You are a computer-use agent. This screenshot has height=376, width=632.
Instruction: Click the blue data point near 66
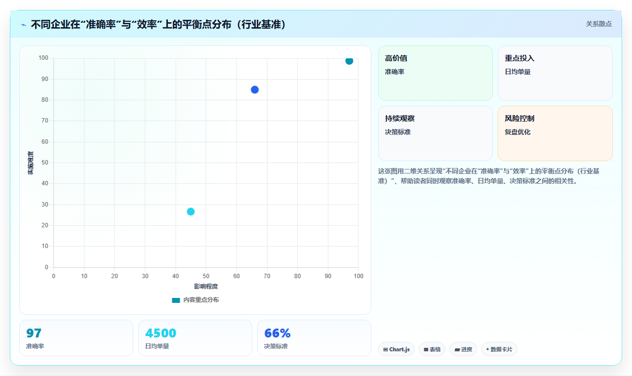click(x=255, y=89)
